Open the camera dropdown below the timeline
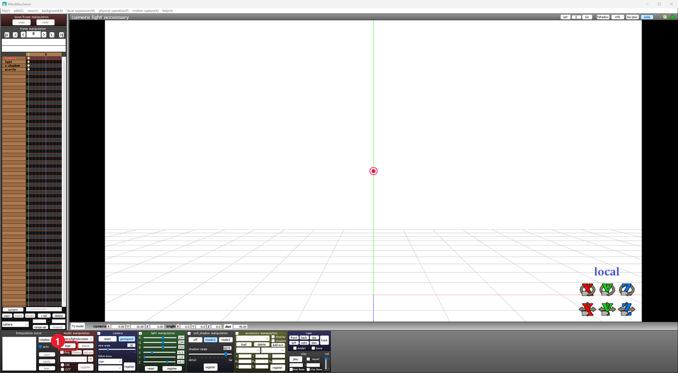This screenshot has height=373, width=678. (15, 324)
